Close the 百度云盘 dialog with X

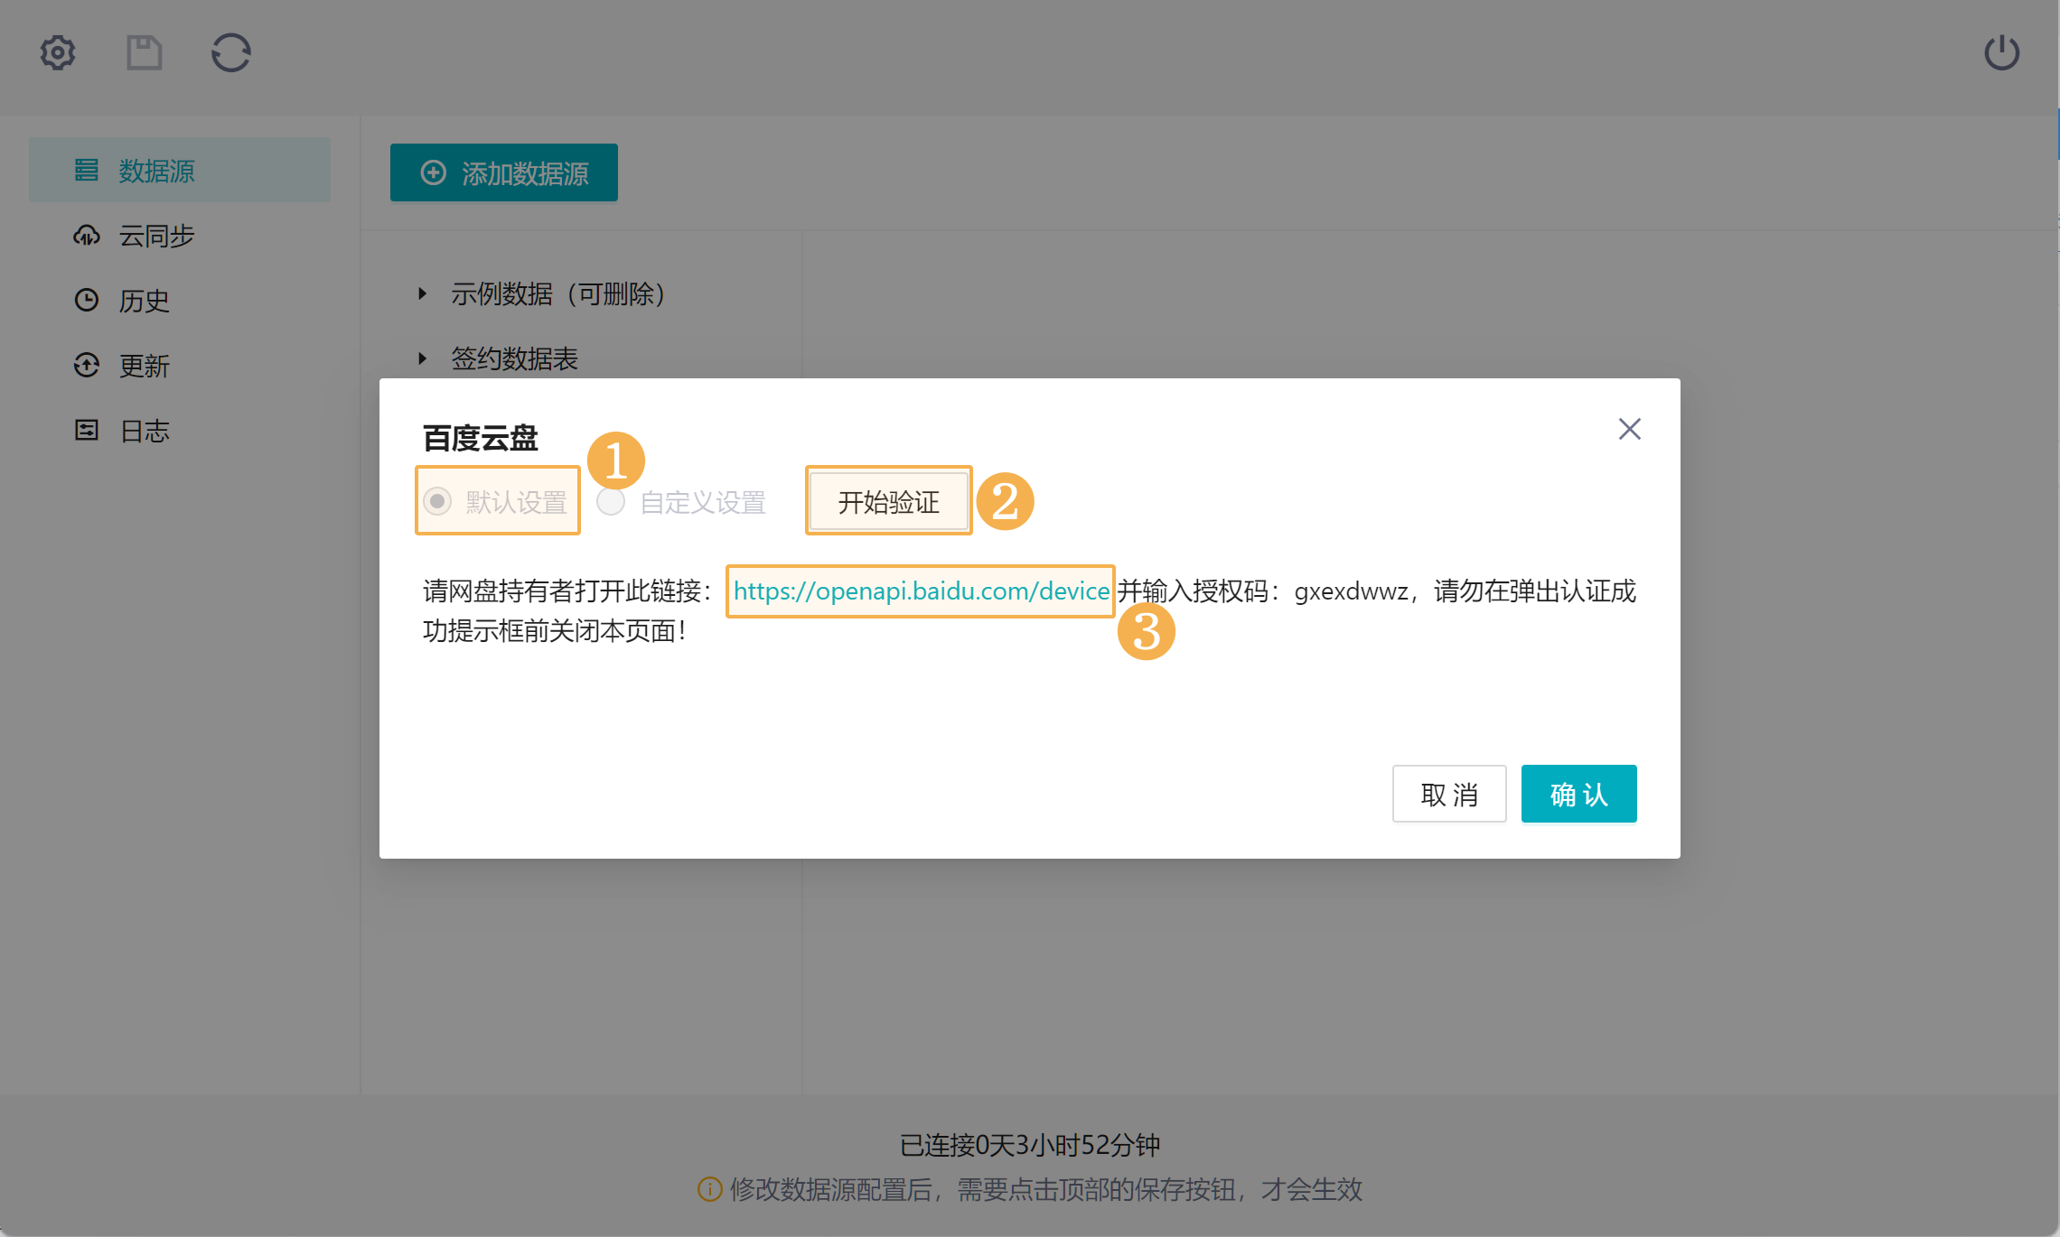[1629, 429]
